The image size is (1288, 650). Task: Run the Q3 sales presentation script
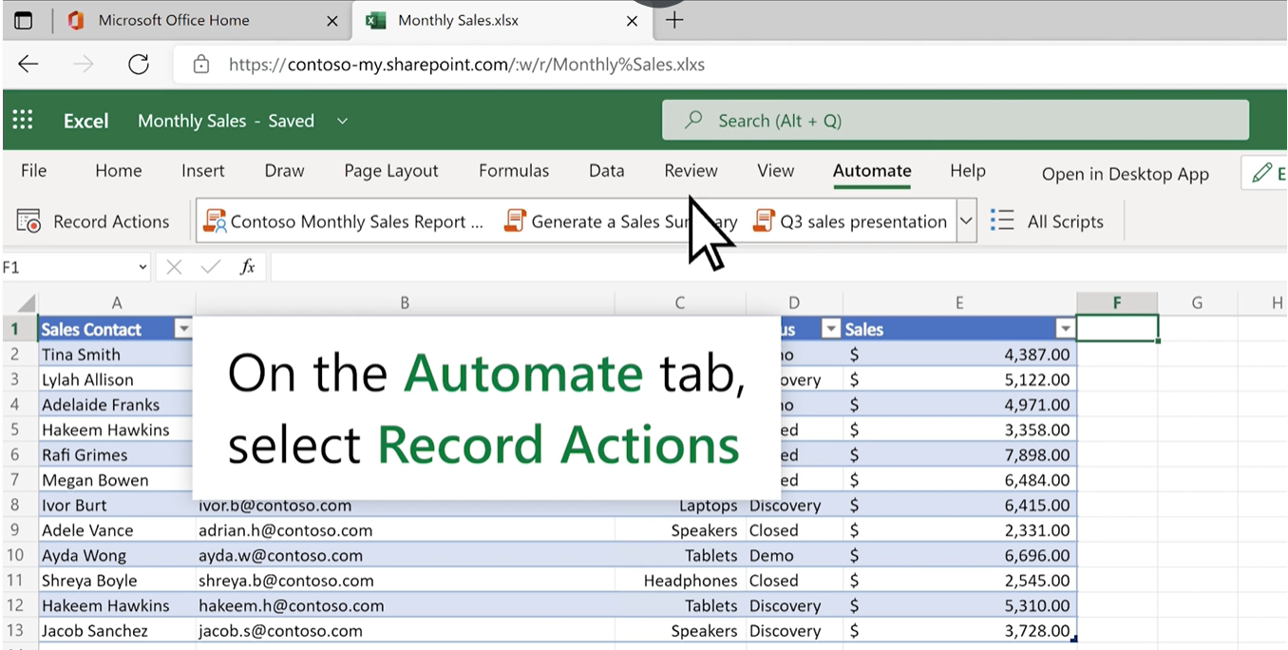point(850,221)
